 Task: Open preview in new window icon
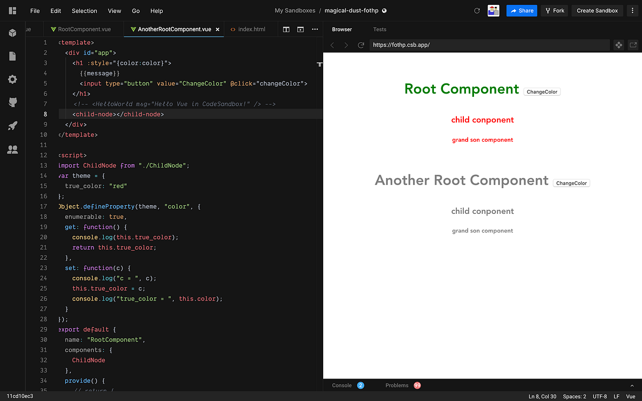[x=633, y=45]
